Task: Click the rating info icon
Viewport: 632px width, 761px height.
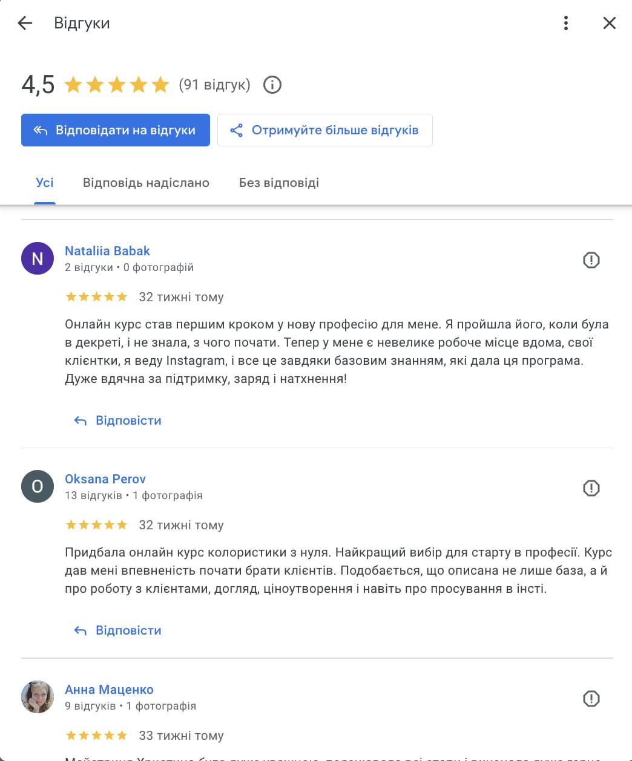Action: click(x=272, y=85)
